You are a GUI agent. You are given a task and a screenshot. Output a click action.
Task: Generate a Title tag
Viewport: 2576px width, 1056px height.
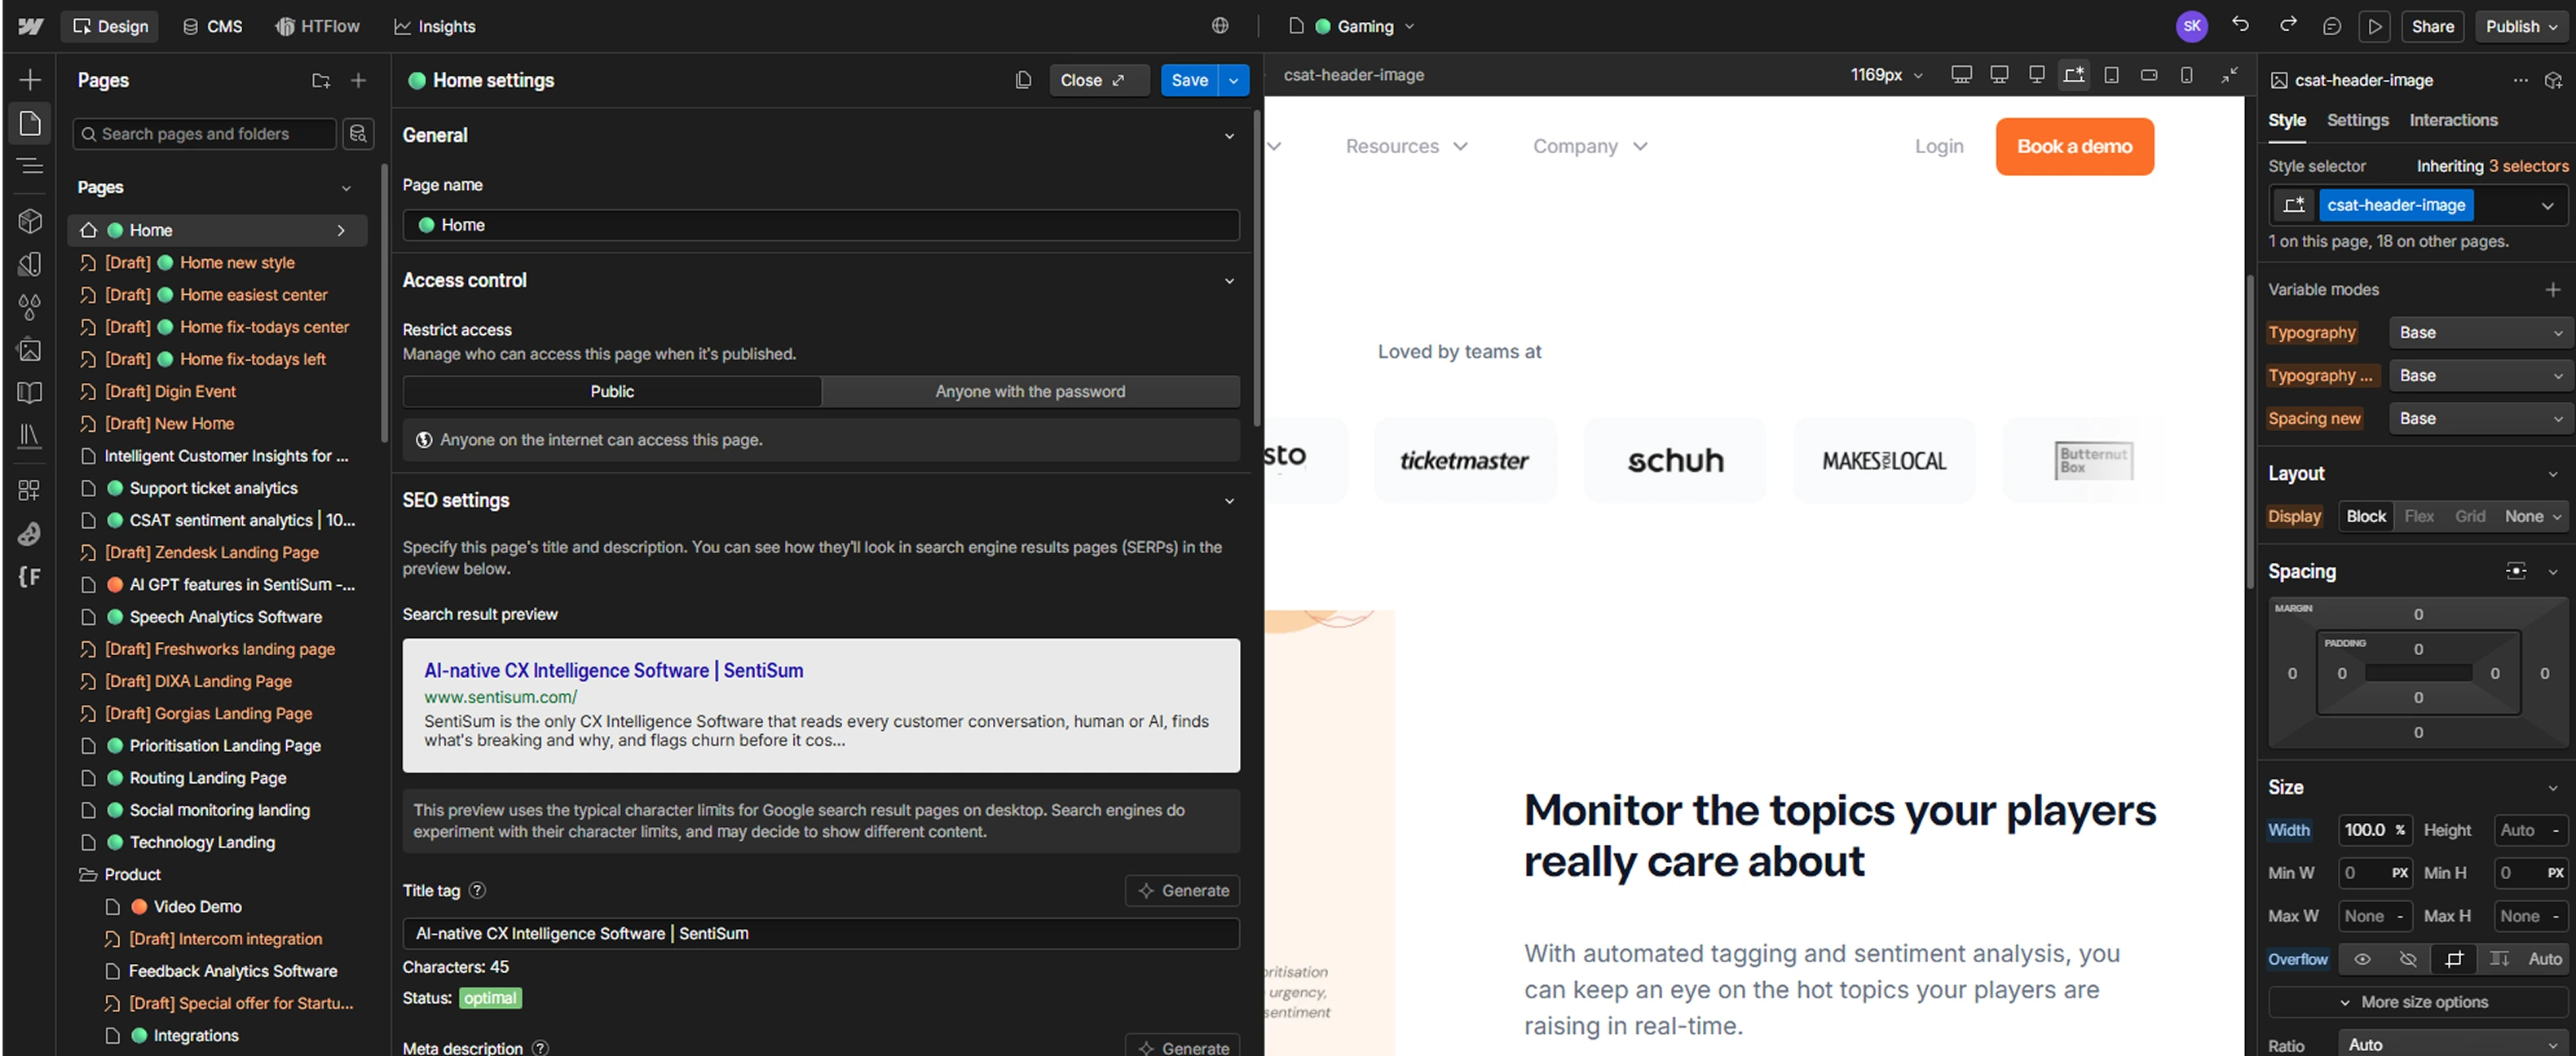[x=1183, y=890]
